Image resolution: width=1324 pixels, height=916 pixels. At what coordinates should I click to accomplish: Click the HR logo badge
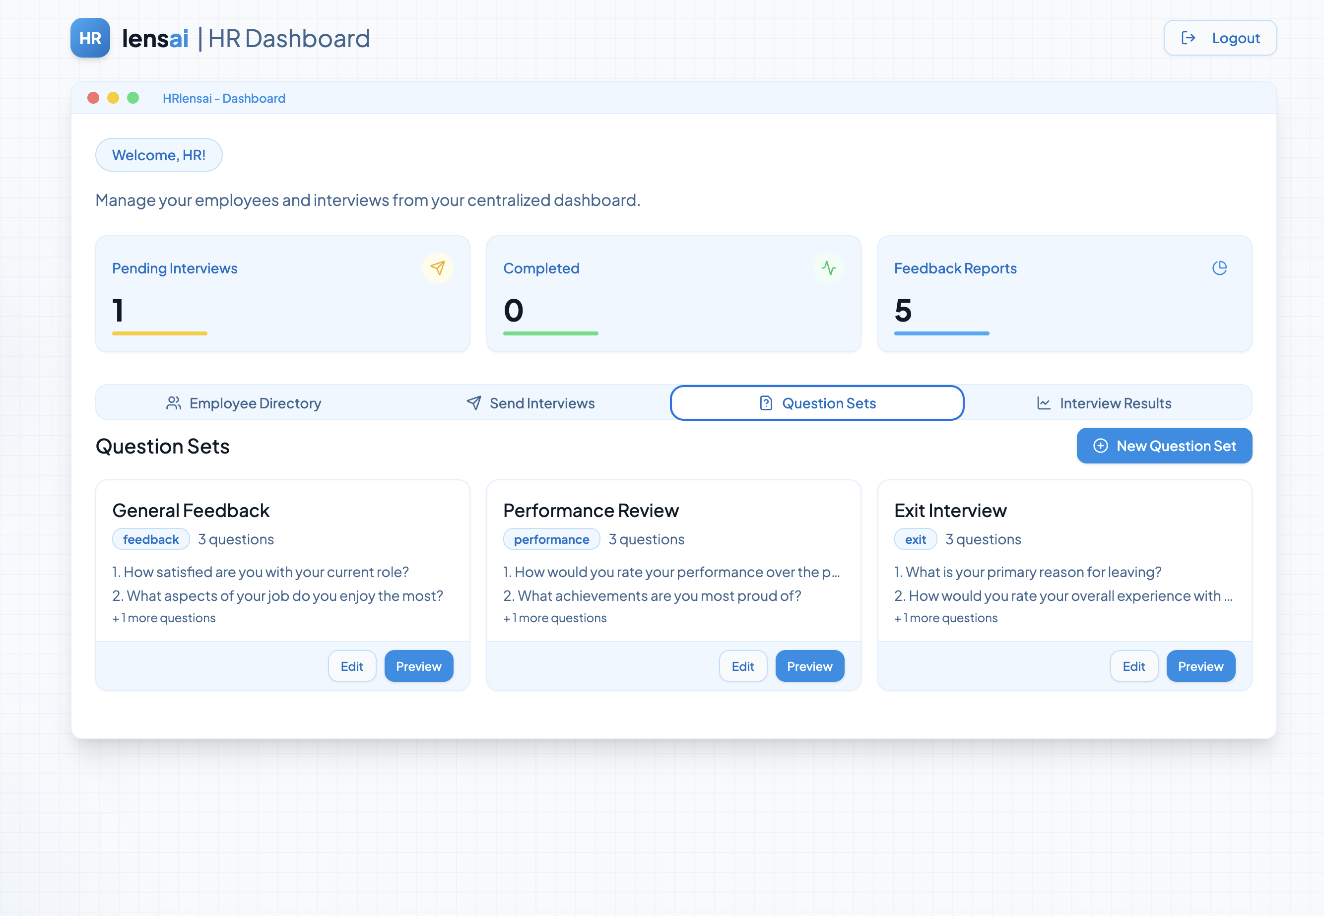90,38
